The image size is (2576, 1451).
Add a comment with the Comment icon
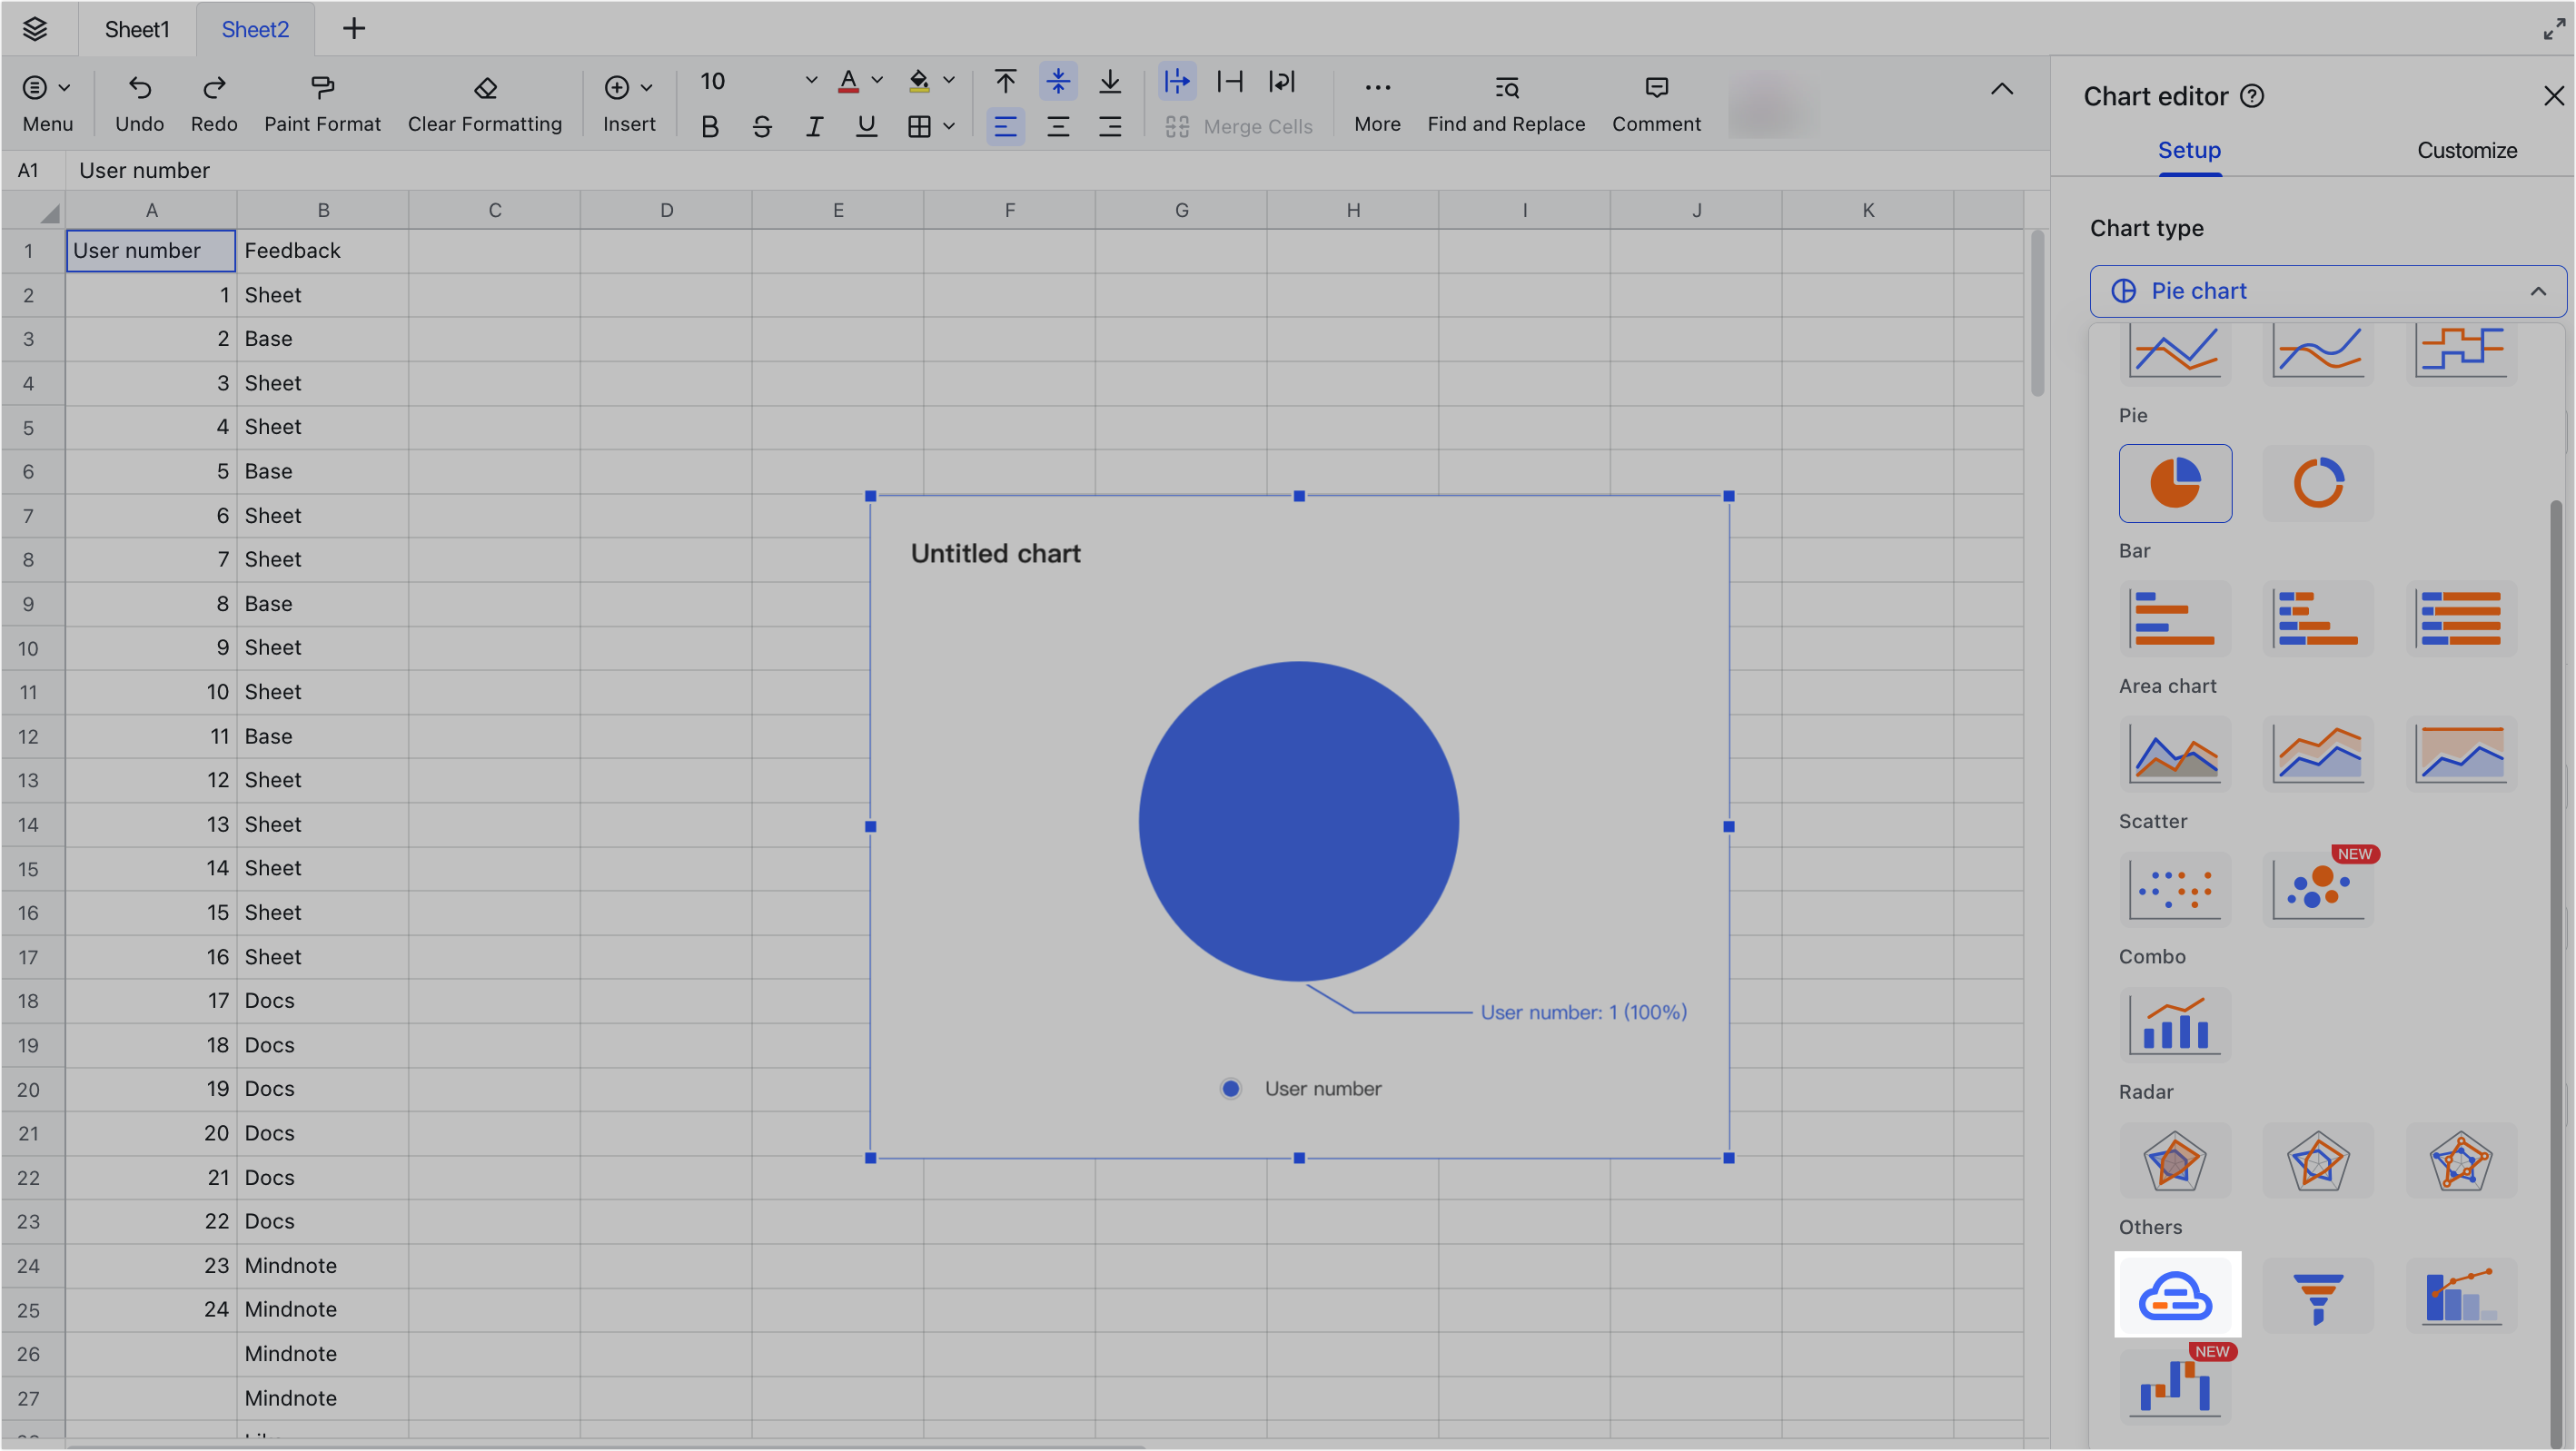(1656, 100)
